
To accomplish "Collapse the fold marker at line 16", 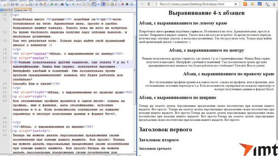I will tap(11, 58).
